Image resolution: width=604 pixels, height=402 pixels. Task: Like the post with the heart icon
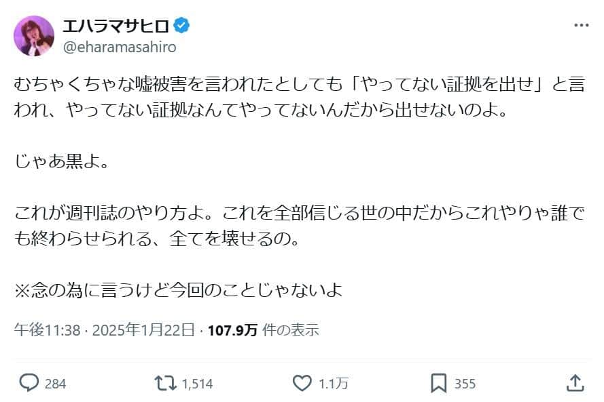[x=302, y=383]
